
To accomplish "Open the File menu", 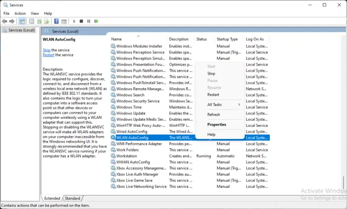I will point(6,13).
